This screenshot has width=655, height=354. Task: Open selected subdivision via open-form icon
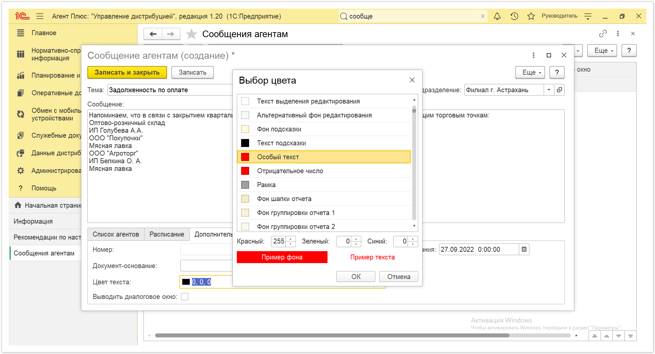[x=559, y=90]
